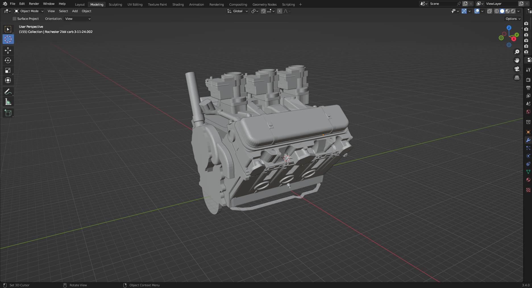Open selectability and visibility dropdown
The height and width of the screenshot is (288, 532).
pyautogui.click(x=455, y=11)
